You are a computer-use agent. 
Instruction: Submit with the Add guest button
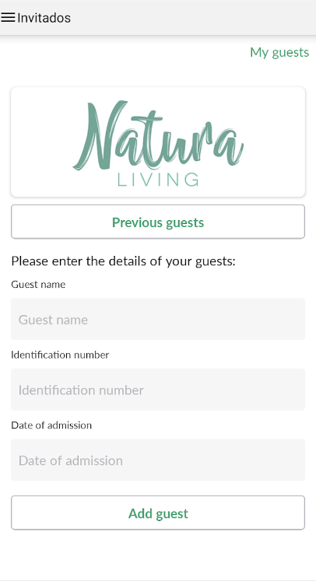click(x=158, y=513)
